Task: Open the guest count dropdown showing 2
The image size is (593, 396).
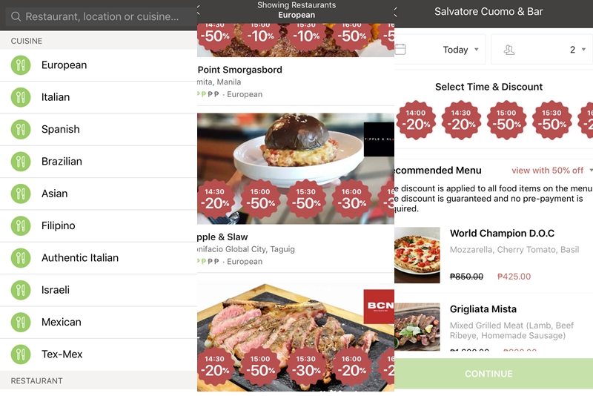Action: coord(542,49)
